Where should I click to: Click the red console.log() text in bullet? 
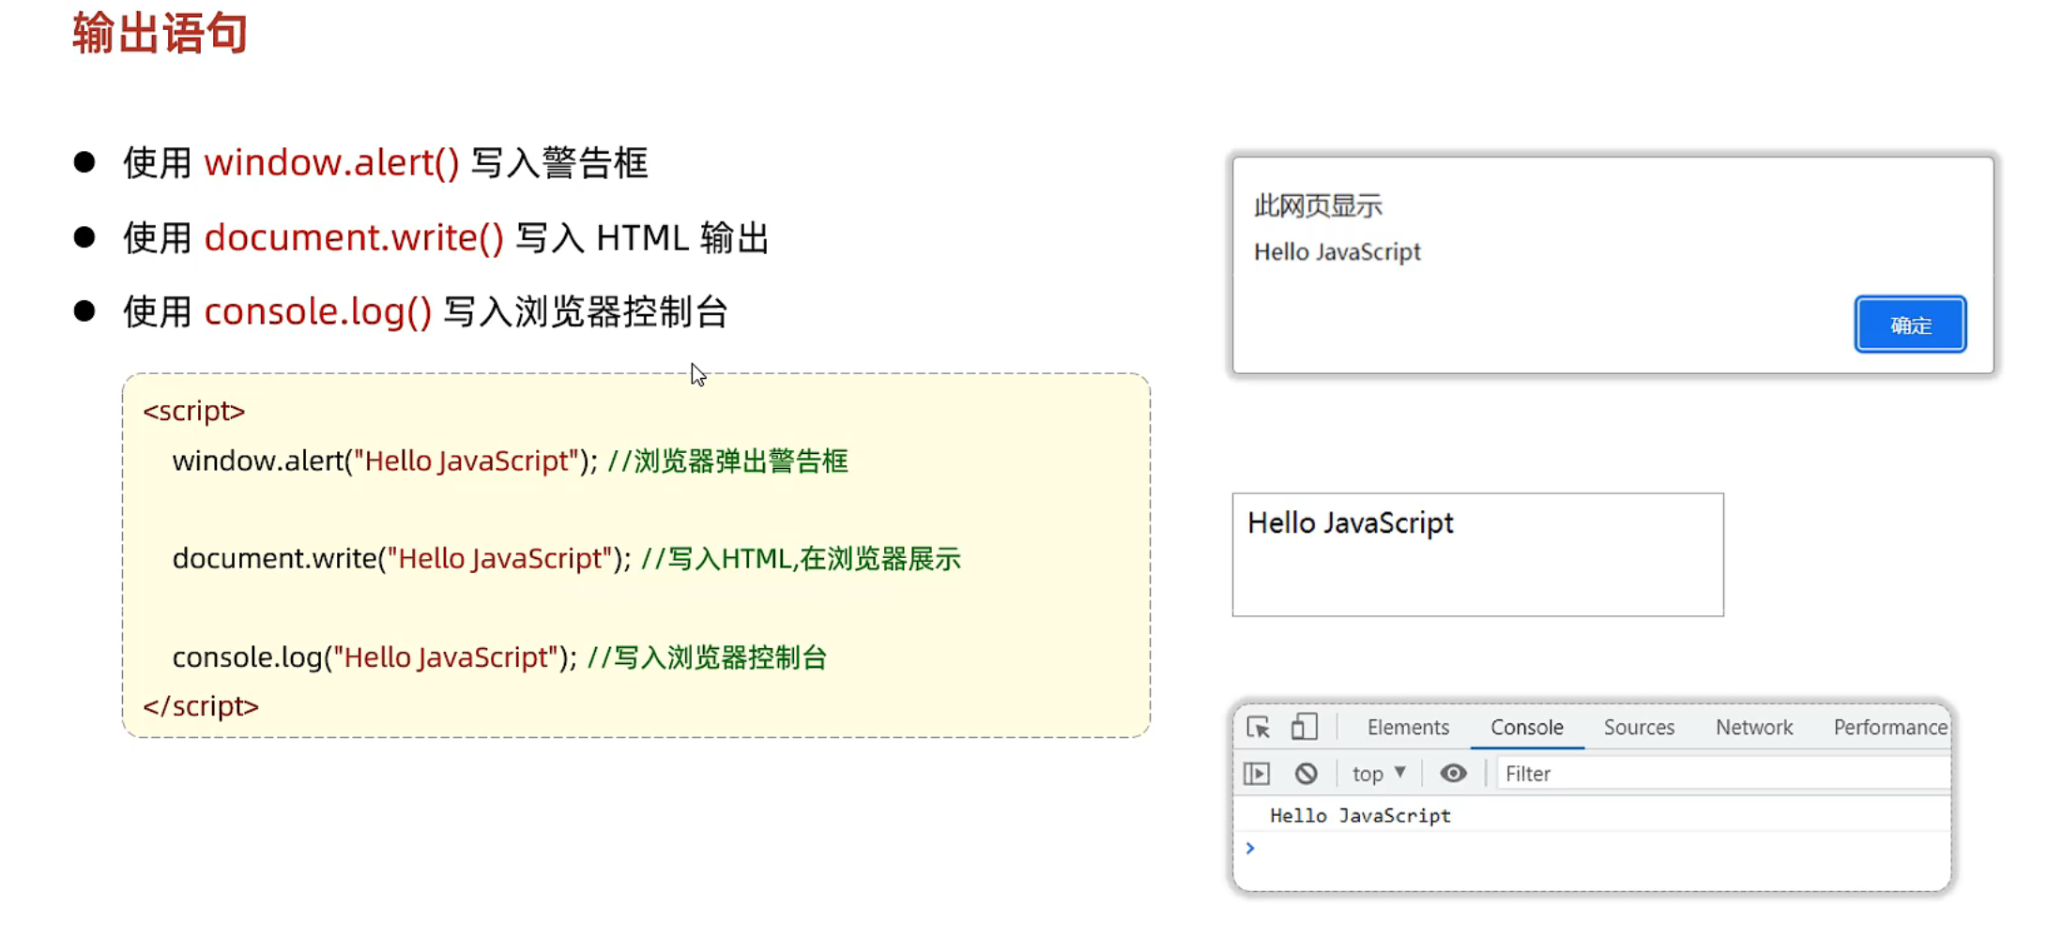click(318, 312)
